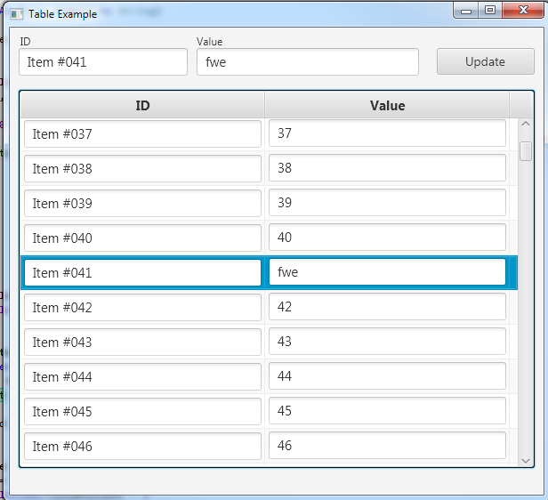548x500 pixels.
Task: Click the value field containing 43
Action: pos(387,343)
